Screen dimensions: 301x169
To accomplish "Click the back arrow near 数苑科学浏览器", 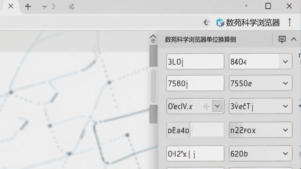I will point(206,22).
